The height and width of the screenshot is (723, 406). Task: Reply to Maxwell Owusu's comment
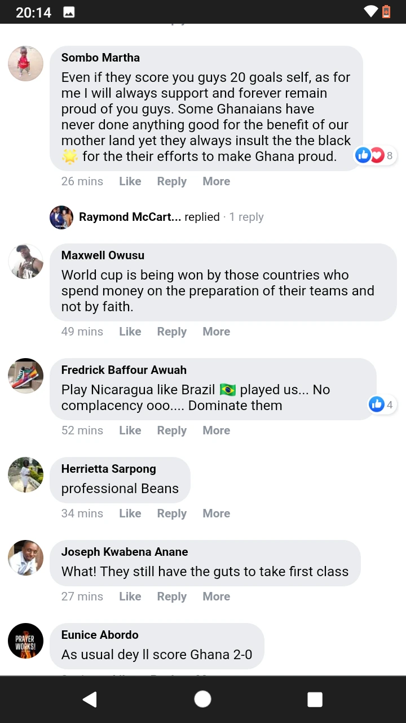[171, 332]
